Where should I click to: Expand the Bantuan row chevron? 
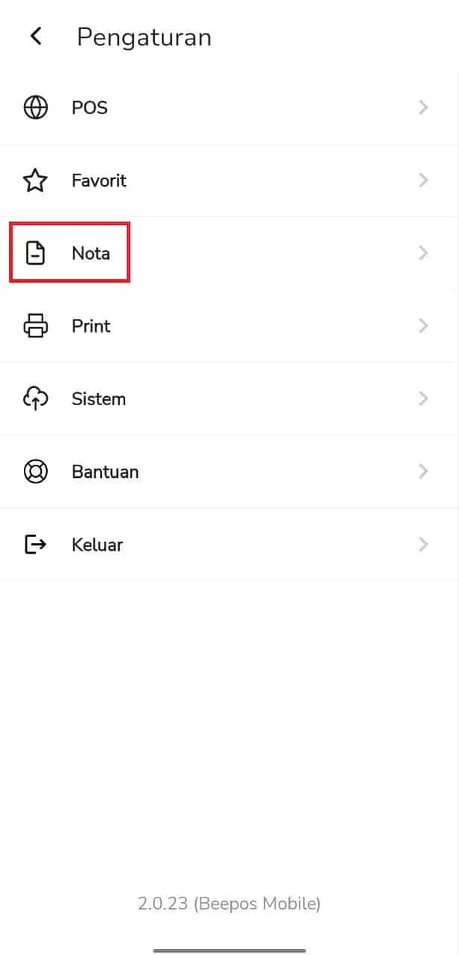423,472
